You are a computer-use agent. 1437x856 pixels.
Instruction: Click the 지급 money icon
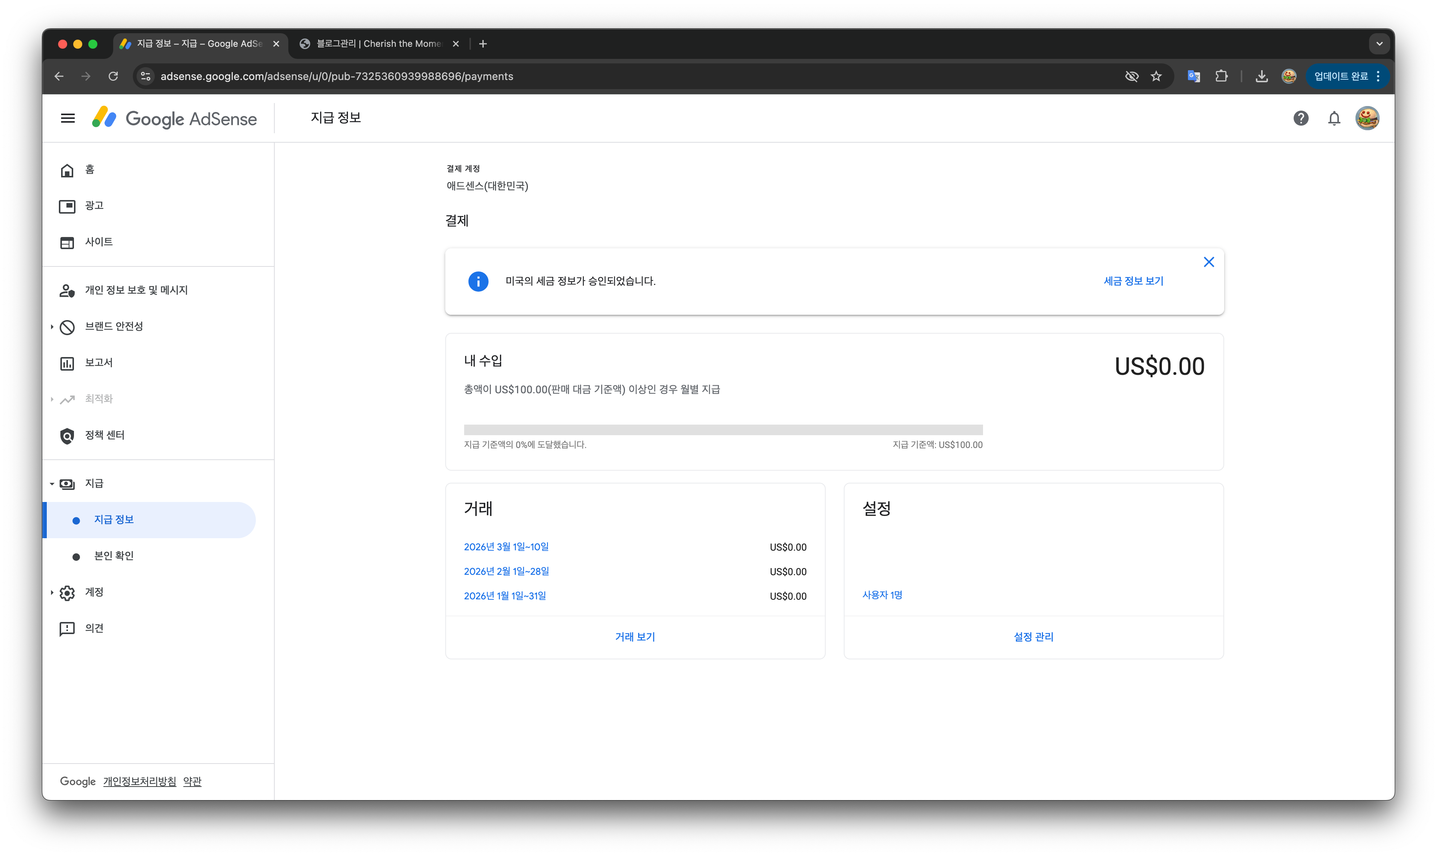click(x=67, y=484)
